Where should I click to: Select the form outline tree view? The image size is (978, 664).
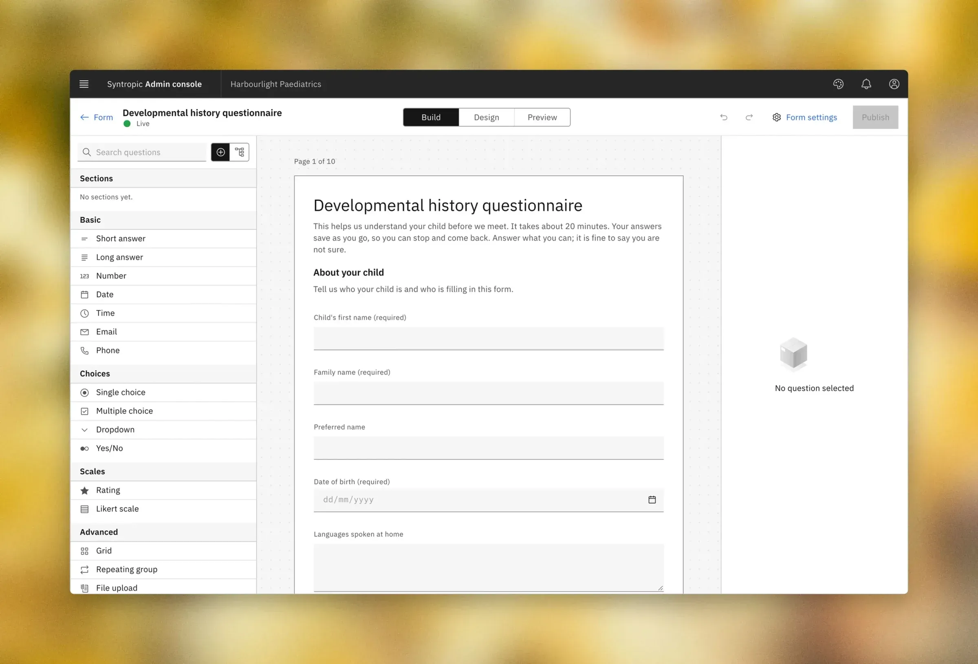(240, 152)
